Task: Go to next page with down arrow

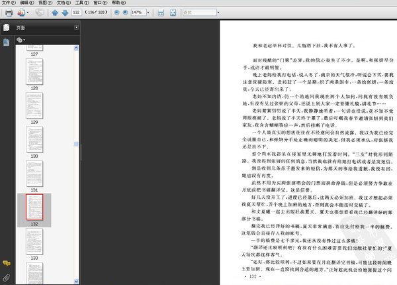Action: click(x=64, y=13)
